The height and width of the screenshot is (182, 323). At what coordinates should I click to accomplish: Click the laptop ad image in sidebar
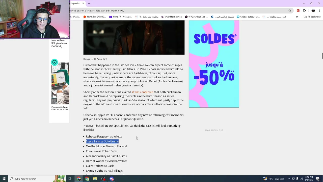60,83
